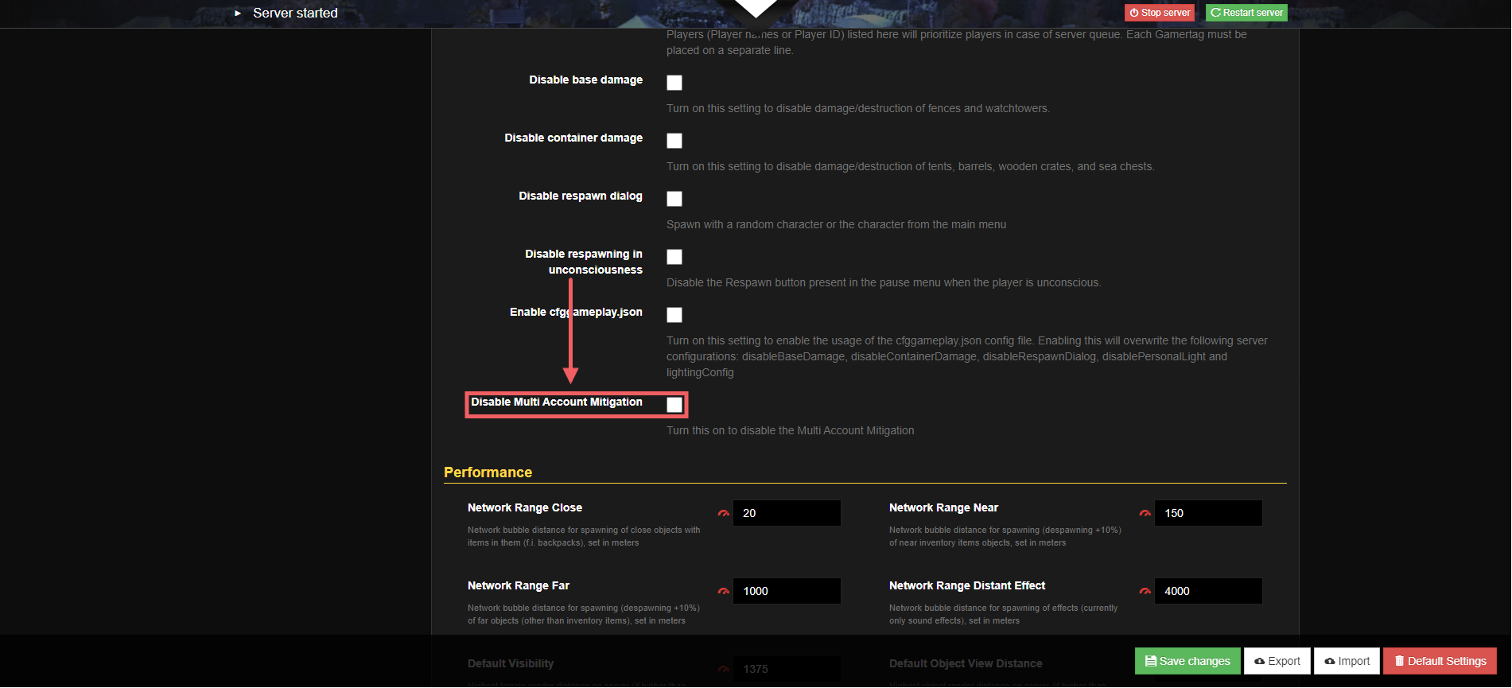The image size is (1512, 688).
Task: Click gauge icon beside Network Range Near
Action: pyautogui.click(x=1145, y=513)
